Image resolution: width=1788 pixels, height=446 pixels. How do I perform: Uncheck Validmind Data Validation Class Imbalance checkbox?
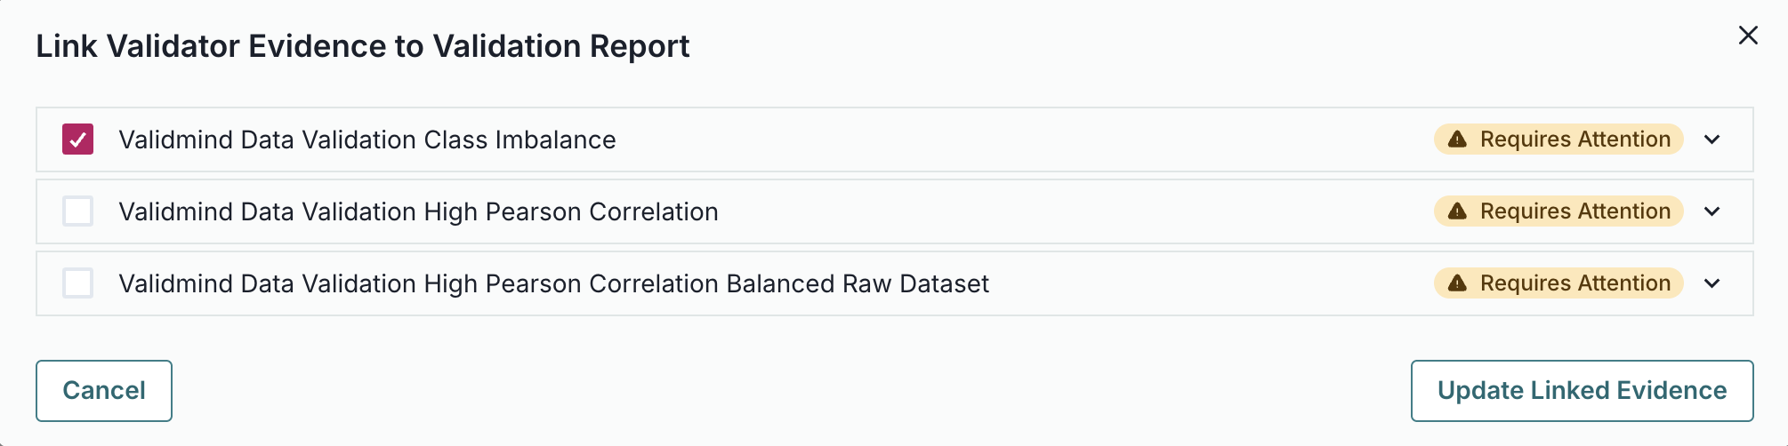78,139
